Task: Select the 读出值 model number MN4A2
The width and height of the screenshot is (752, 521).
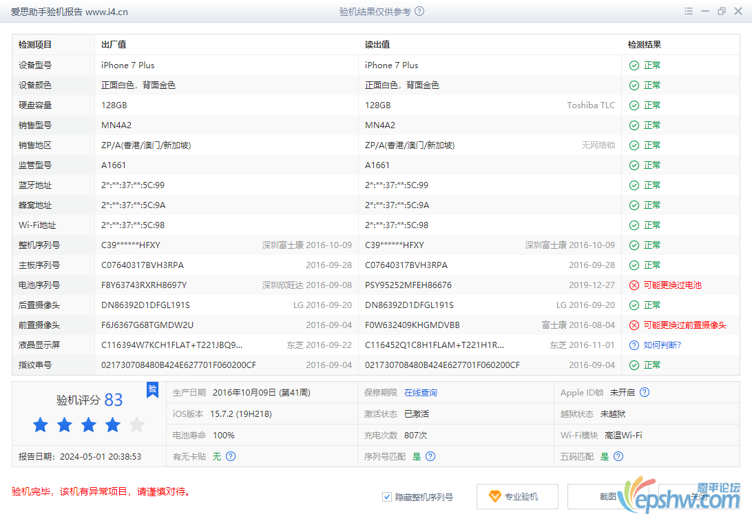Action: point(380,125)
